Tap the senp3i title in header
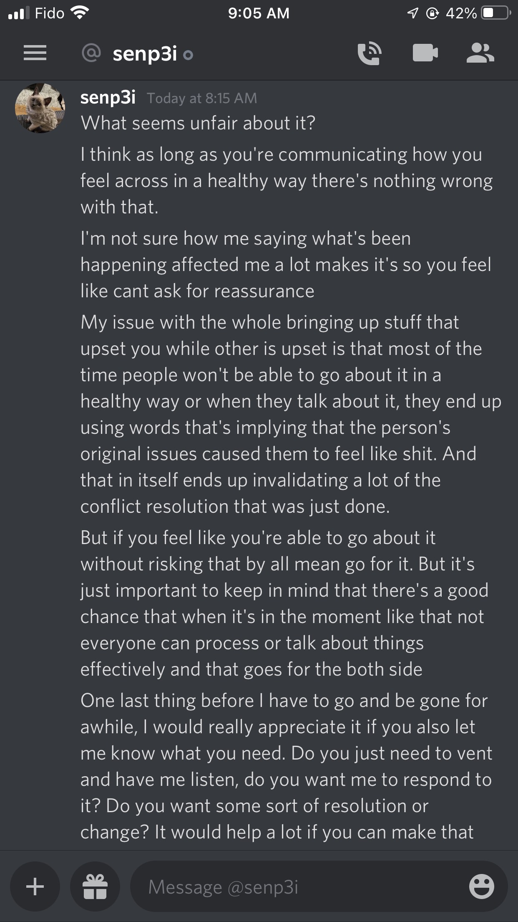The width and height of the screenshot is (518, 922). (145, 54)
